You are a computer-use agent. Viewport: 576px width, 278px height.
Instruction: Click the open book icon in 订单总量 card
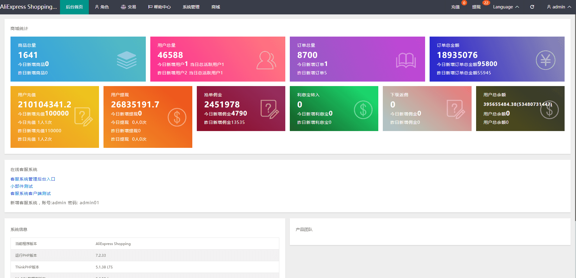tap(406, 60)
